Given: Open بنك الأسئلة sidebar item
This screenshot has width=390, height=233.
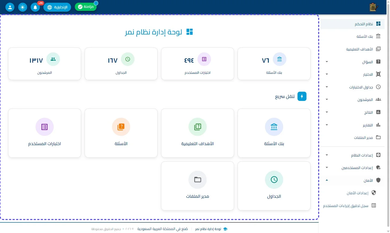Looking at the screenshot, I should (x=353, y=36).
